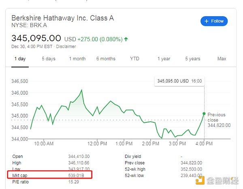Click the Mkt cap value 539.01B

click(x=76, y=175)
